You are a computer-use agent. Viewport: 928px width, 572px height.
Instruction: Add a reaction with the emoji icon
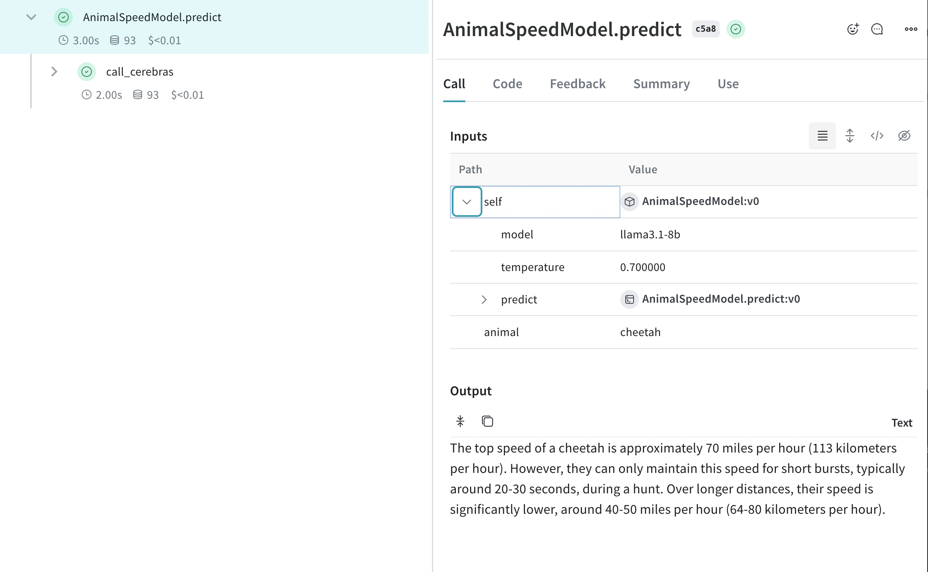pyautogui.click(x=853, y=29)
